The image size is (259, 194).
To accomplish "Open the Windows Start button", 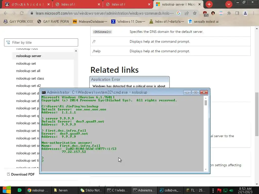I will [x=7, y=190].
